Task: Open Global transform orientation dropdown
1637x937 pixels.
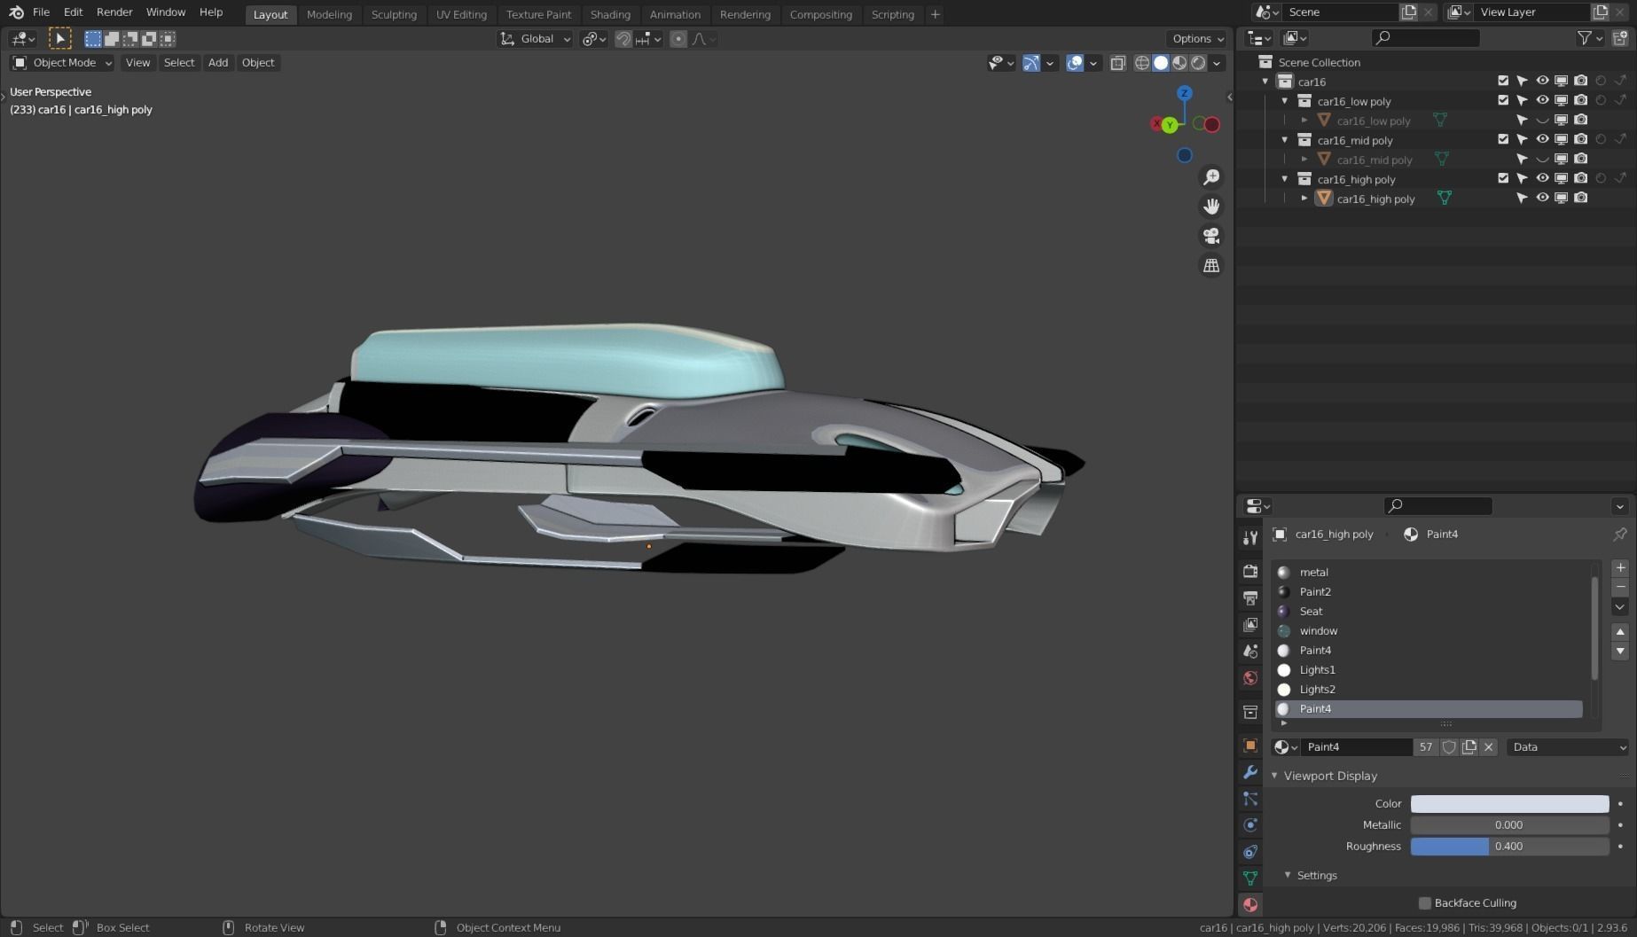Action: tap(535, 39)
